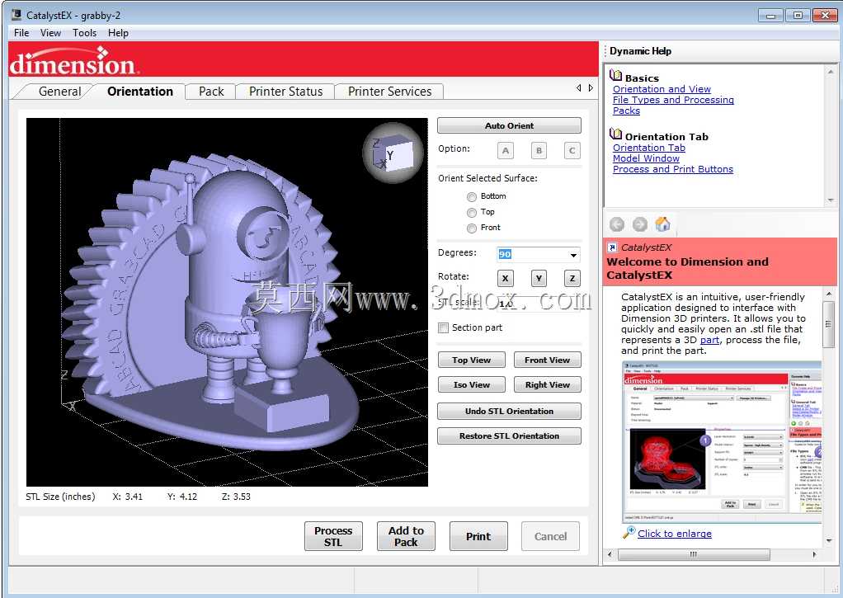843x598 pixels.
Task: Enable the Section part checkbox
Action: (444, 327)
